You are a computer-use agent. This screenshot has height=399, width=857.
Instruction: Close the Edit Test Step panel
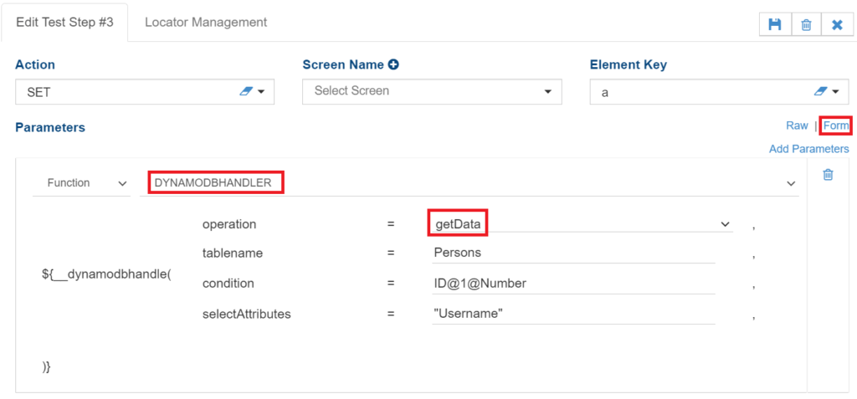pos(837,24)
